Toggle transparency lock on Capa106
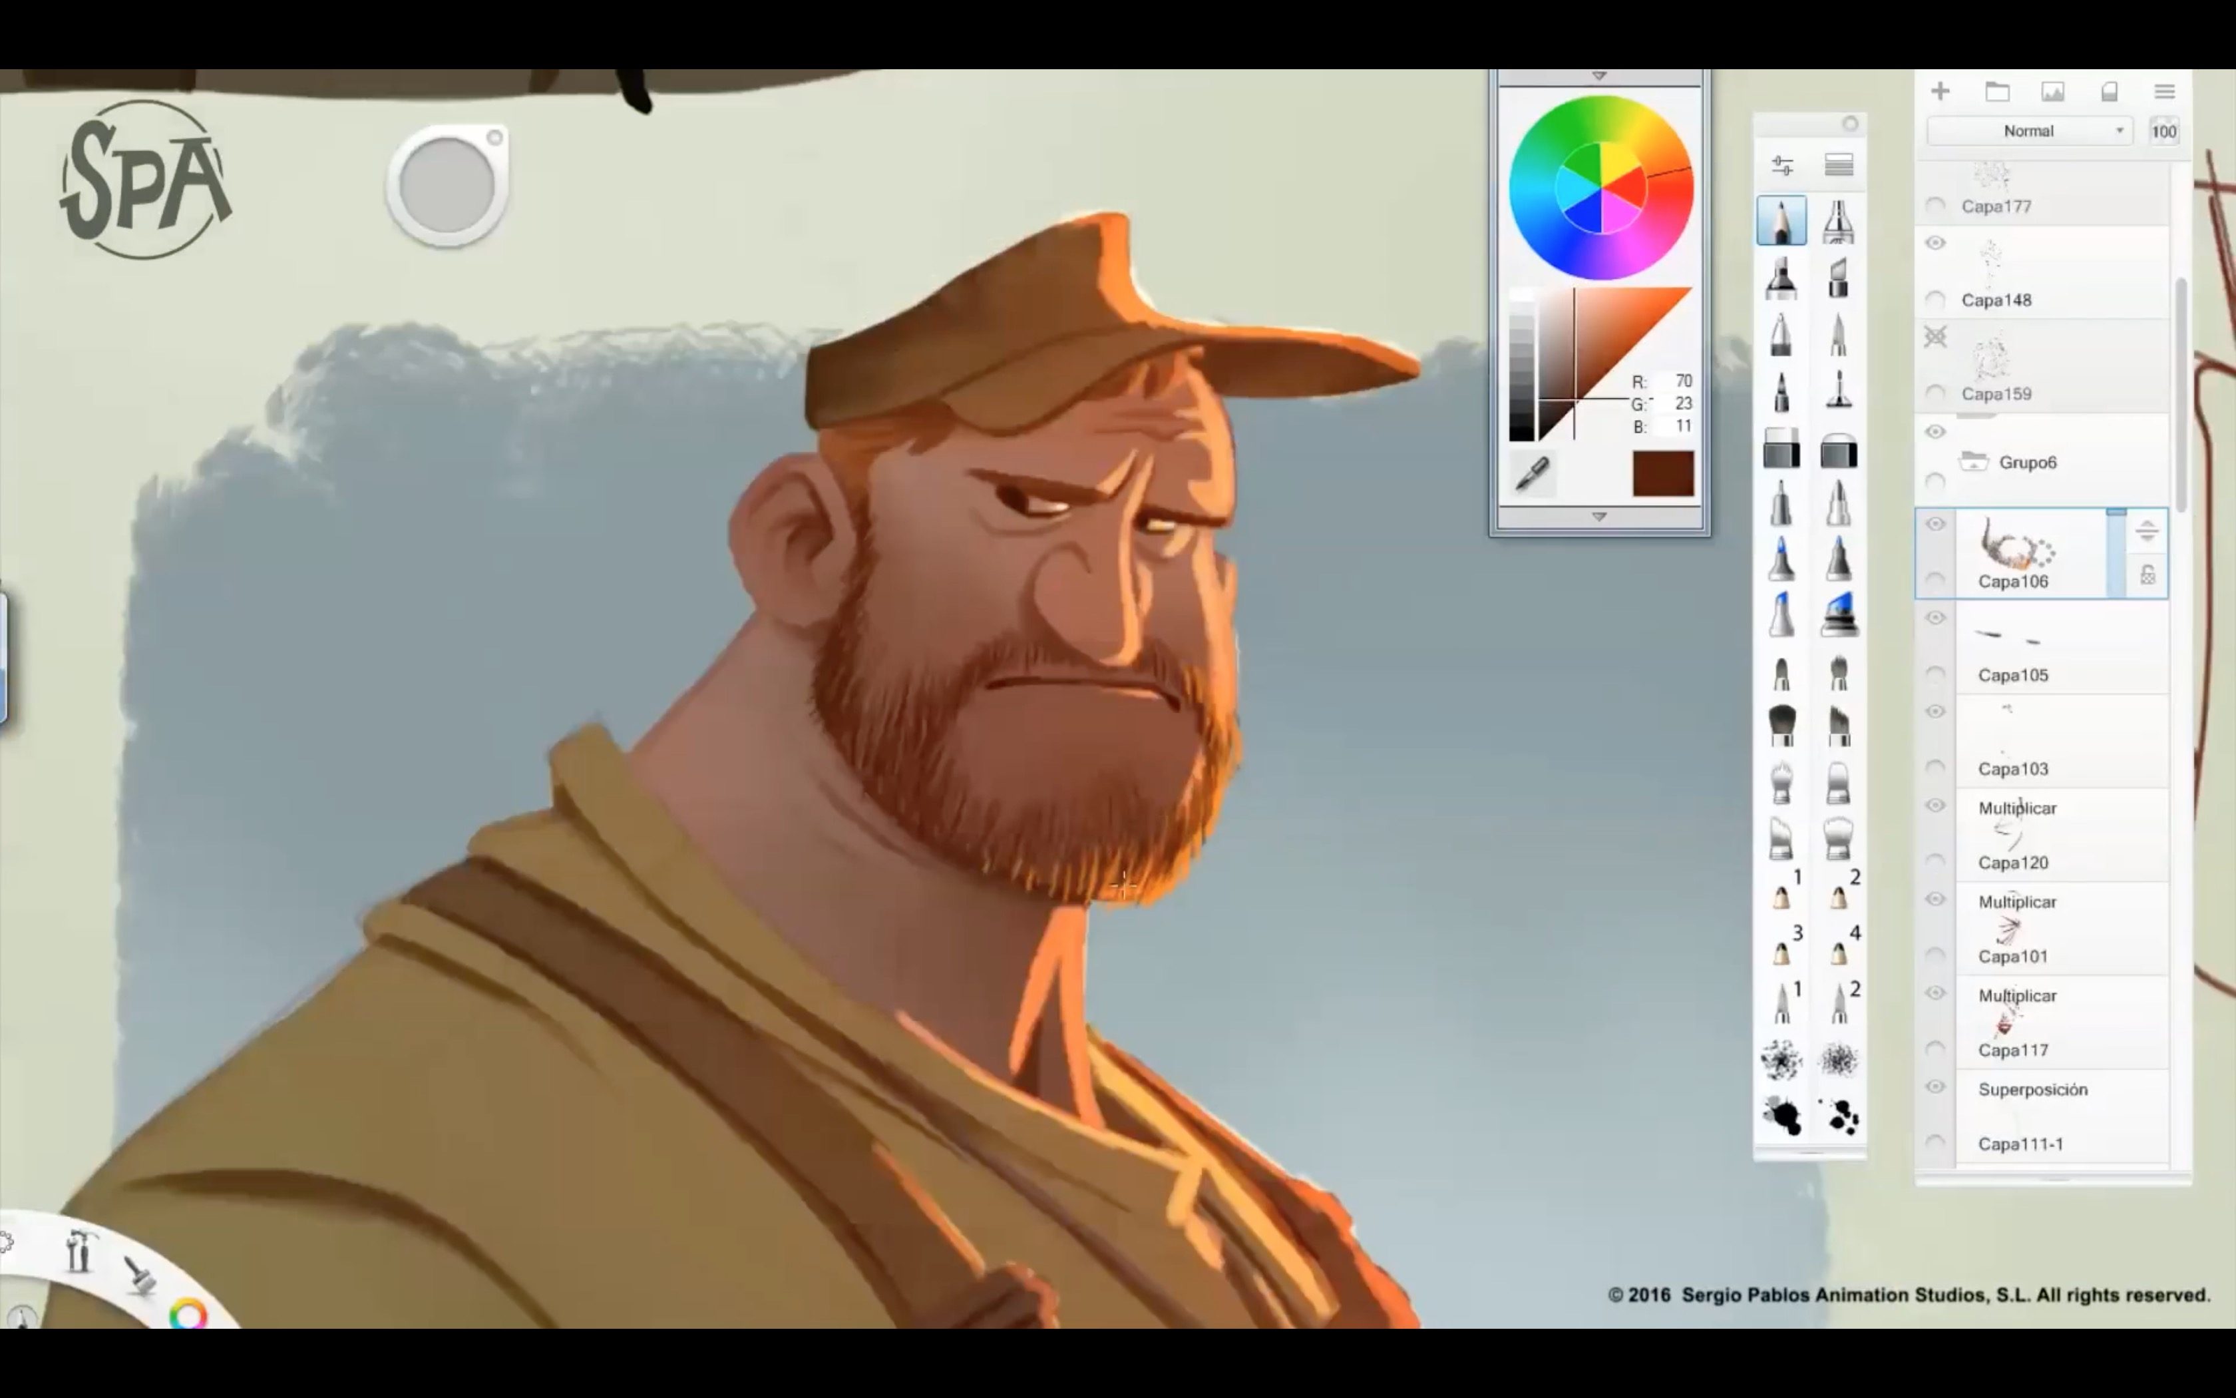 click(2147, 576)
